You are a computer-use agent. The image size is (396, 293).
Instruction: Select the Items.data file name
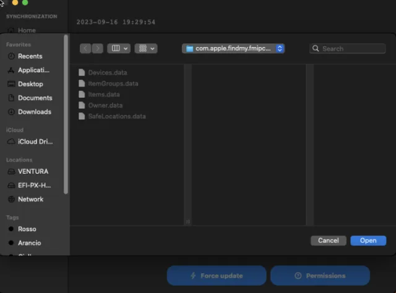tap(104, 95)
